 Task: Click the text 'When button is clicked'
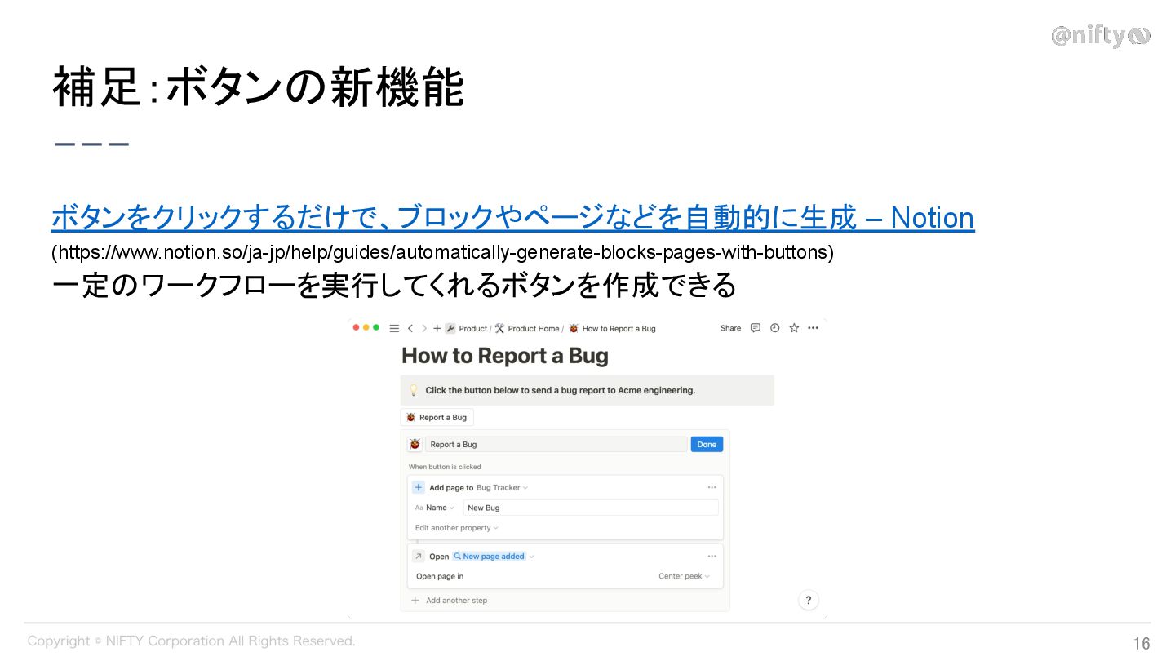tap(445, 467)
